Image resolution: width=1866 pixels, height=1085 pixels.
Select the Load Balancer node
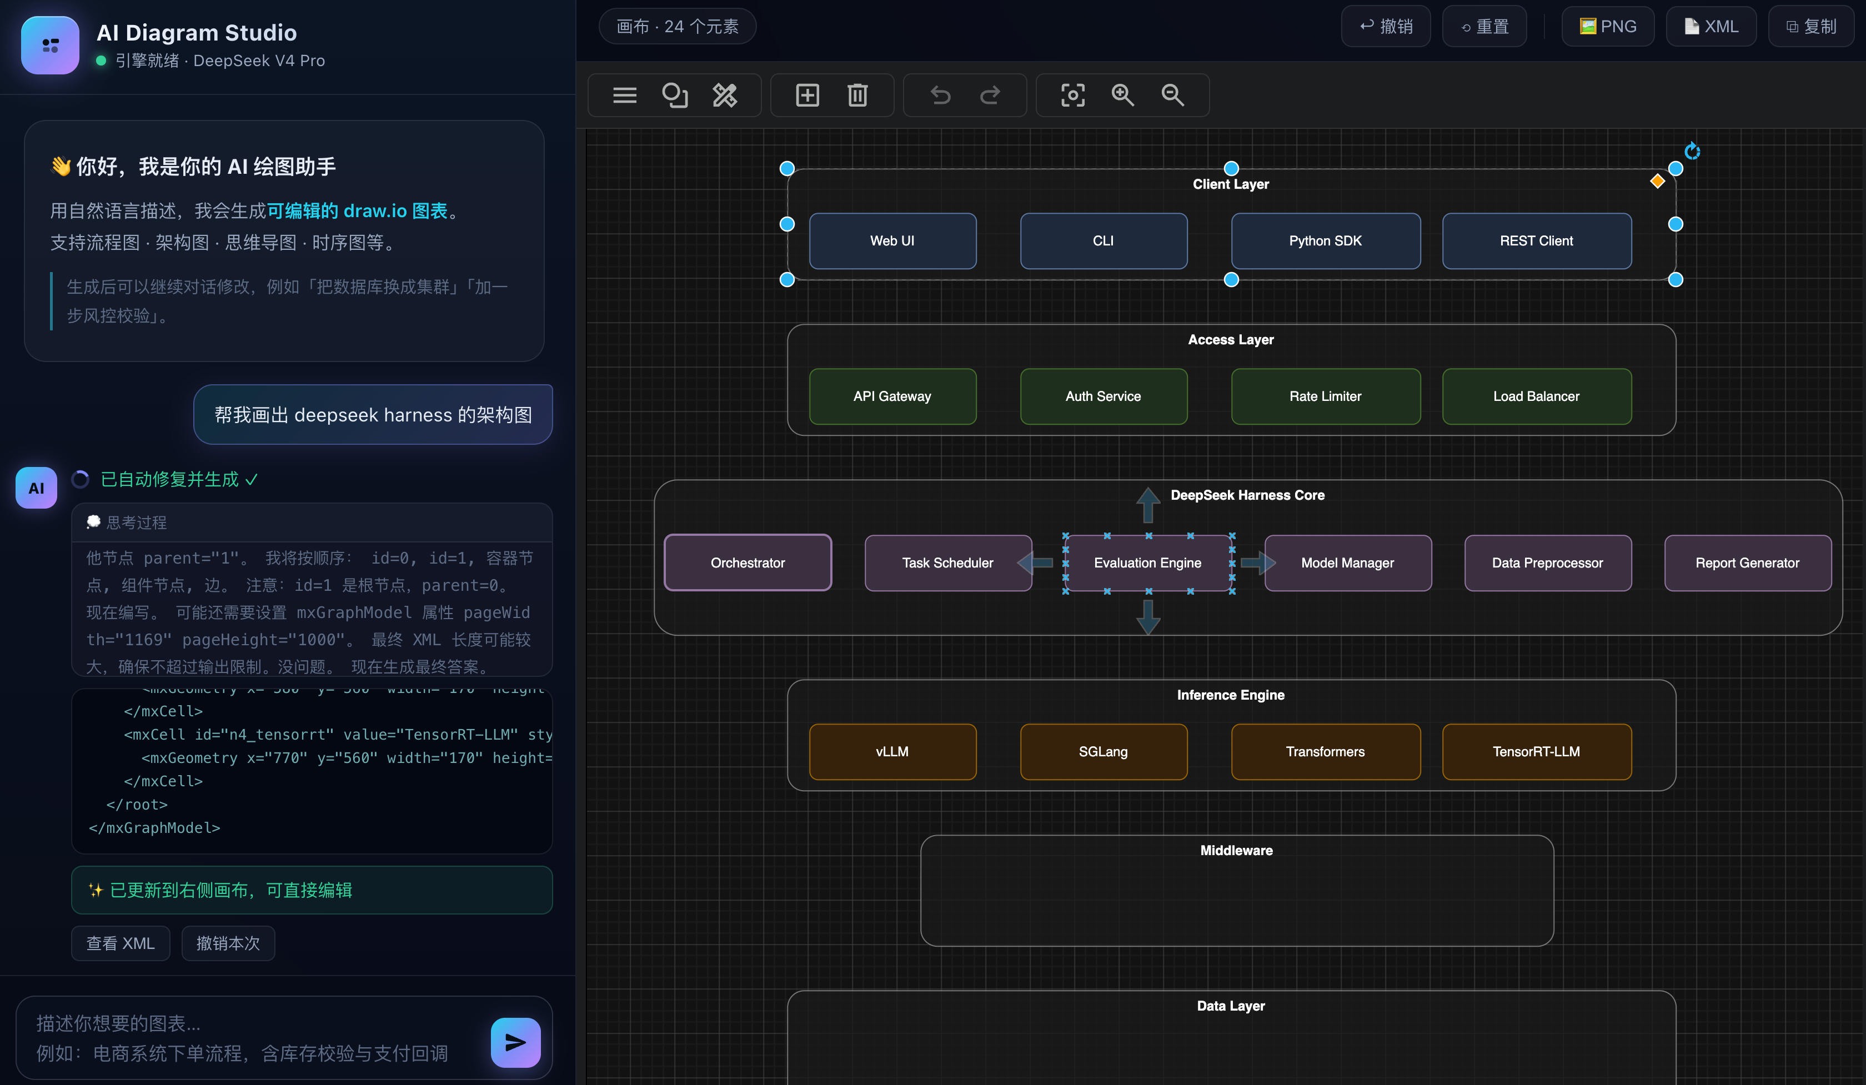tap(1537, 396)
